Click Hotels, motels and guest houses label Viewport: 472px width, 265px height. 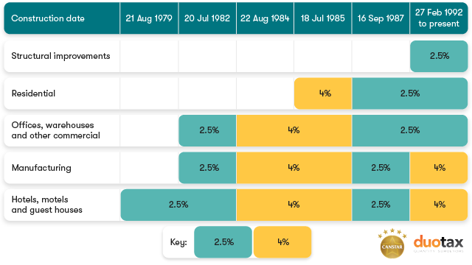47,205
